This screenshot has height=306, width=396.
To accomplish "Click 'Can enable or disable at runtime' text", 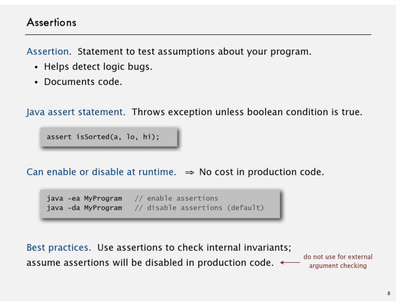I will pos(101,172).
